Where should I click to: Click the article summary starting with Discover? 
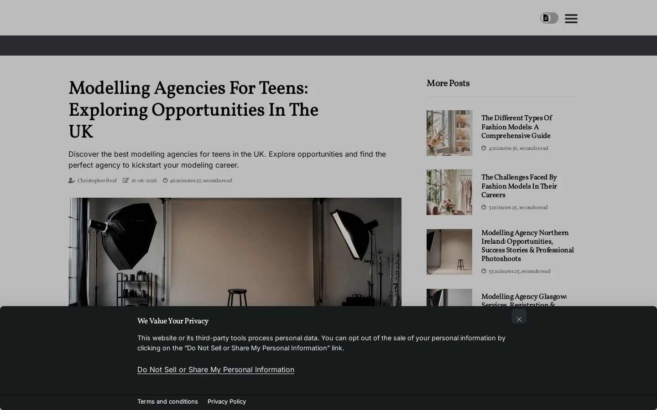click(x=227, y=159)
